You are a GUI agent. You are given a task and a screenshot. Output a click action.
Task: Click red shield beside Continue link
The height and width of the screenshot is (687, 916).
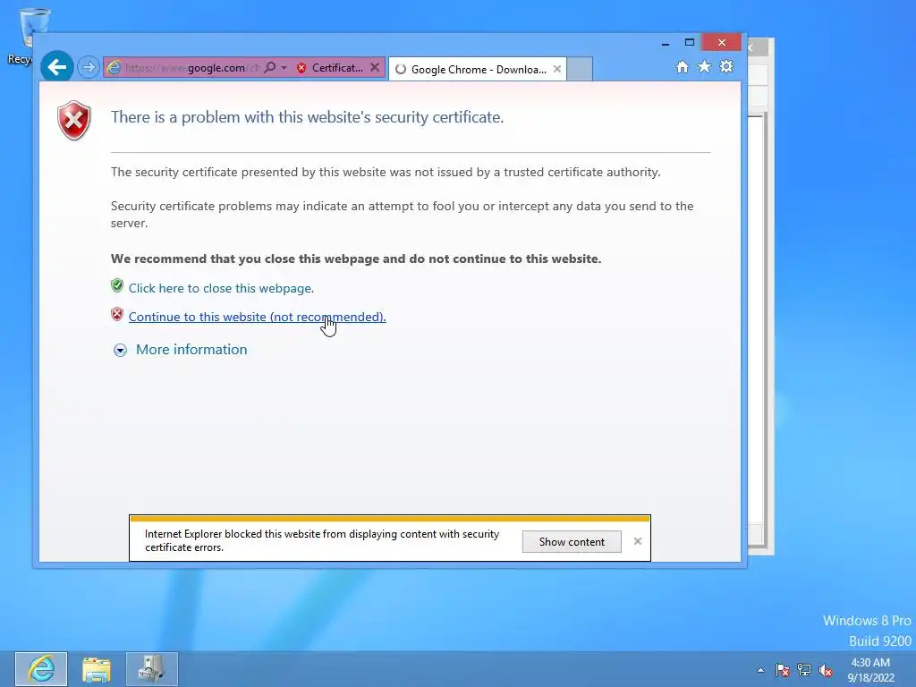tap(117, 314)
